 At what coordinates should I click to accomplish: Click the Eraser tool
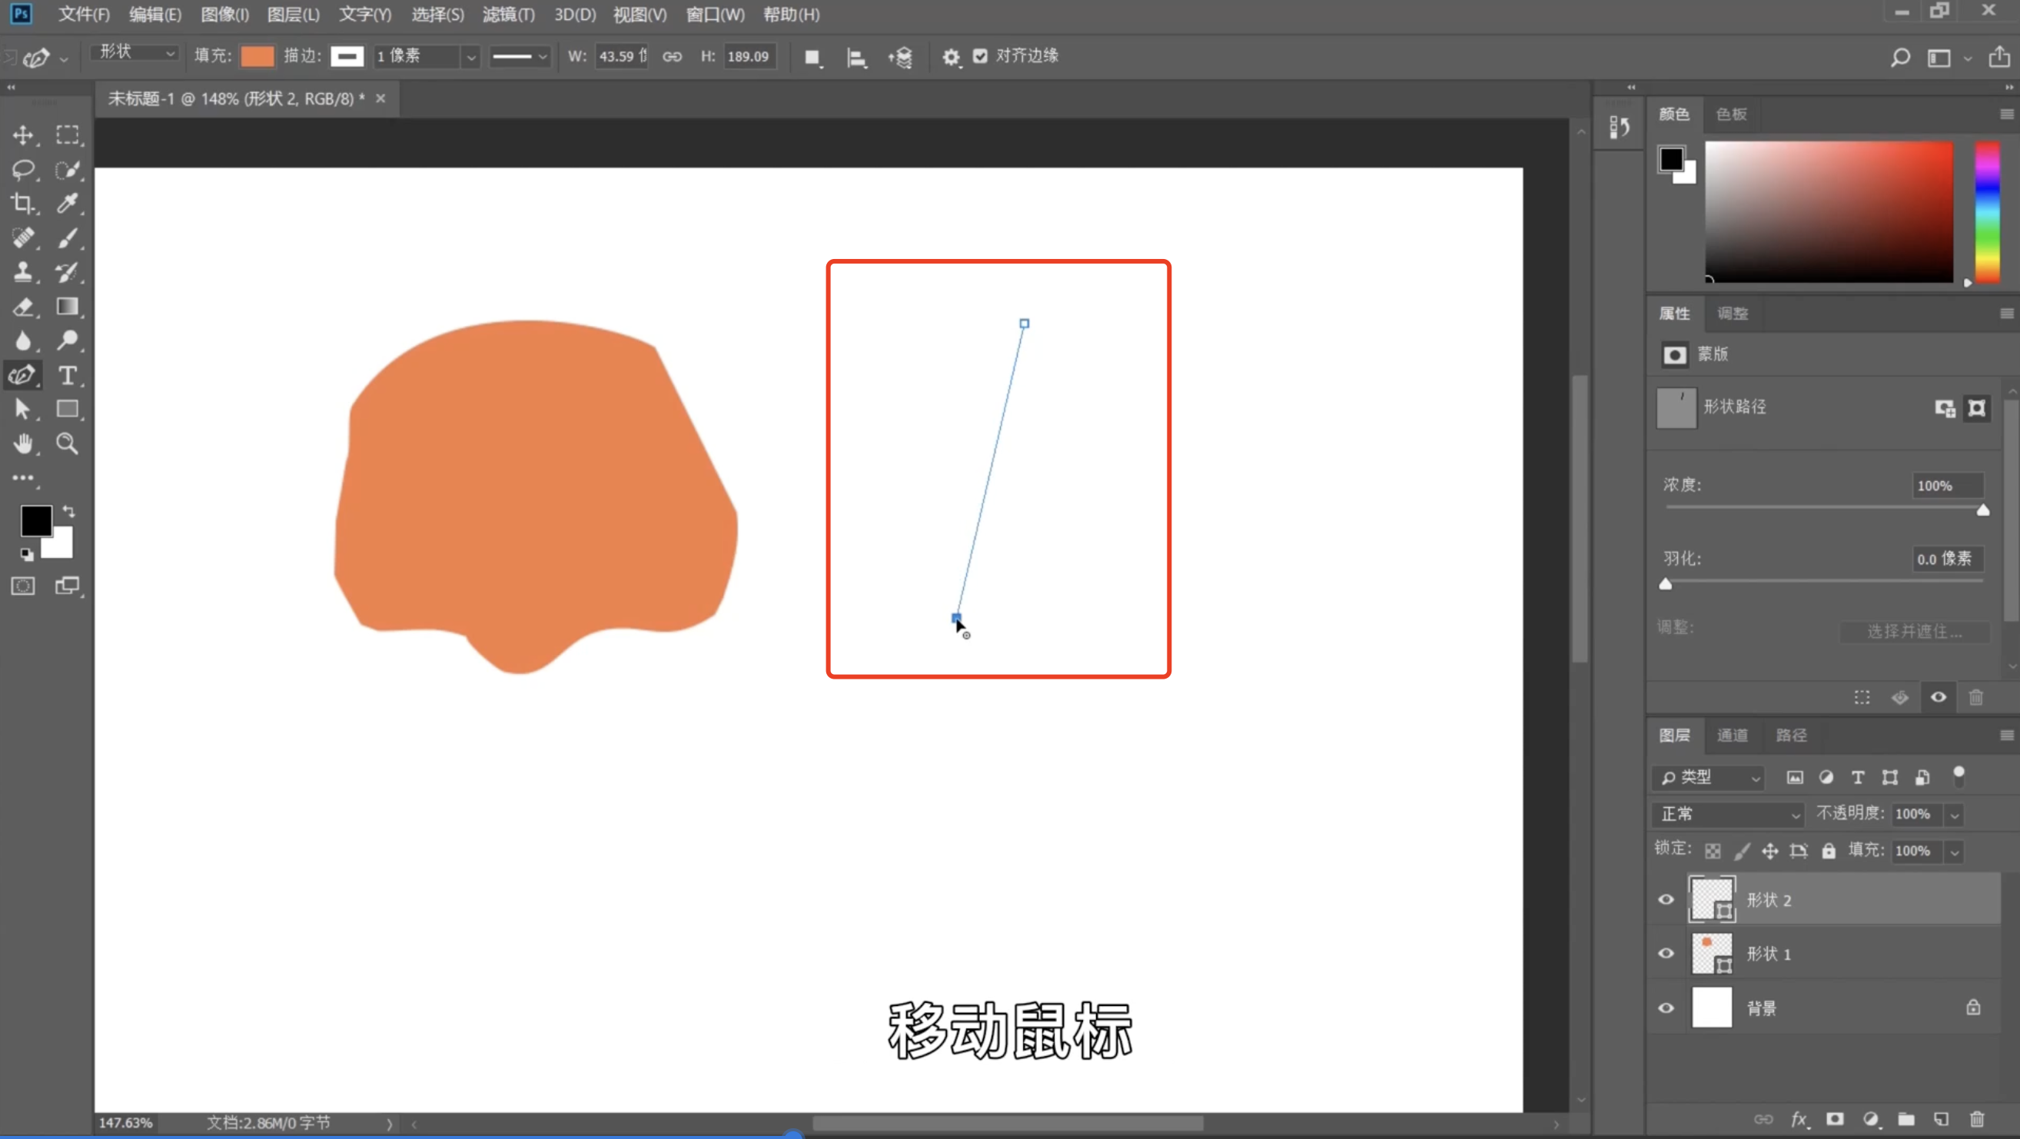click(x=23, y=307)
